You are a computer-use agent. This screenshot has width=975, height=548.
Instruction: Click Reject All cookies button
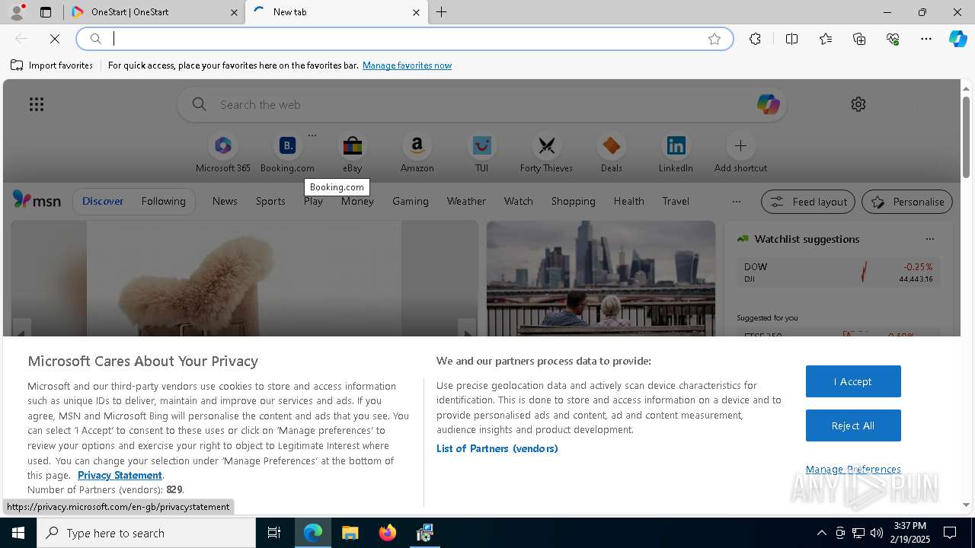point(853,425)
